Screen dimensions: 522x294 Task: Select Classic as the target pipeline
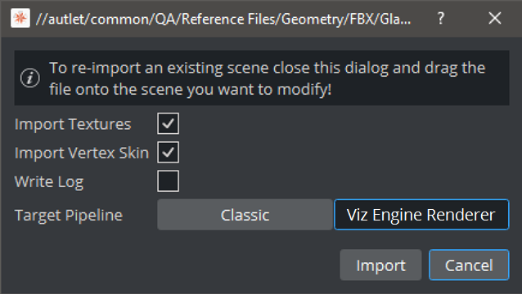pyautogui.click(x=245, y=215)
